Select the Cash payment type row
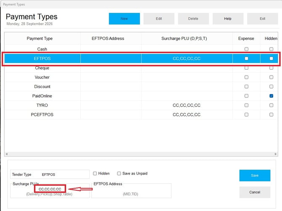Screen dimensions: 282x211 click(x=141, y=49)
